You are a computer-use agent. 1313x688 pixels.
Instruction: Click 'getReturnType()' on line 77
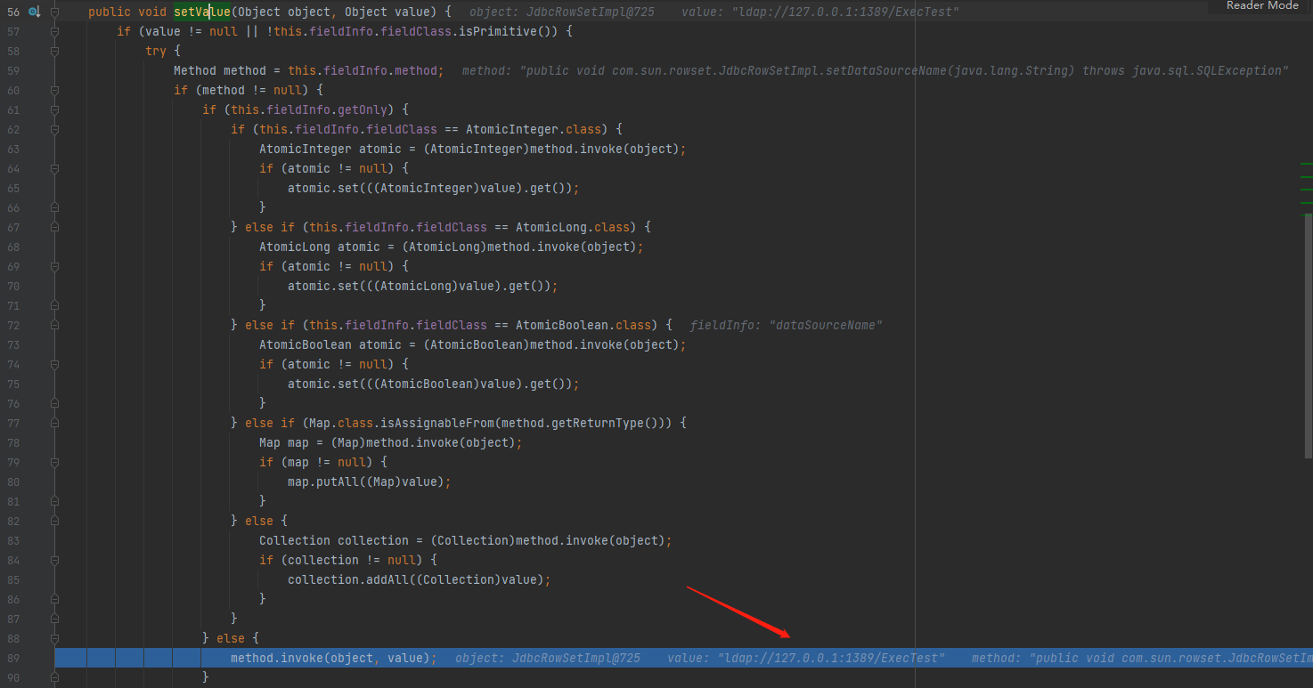(x=608, y=424)
